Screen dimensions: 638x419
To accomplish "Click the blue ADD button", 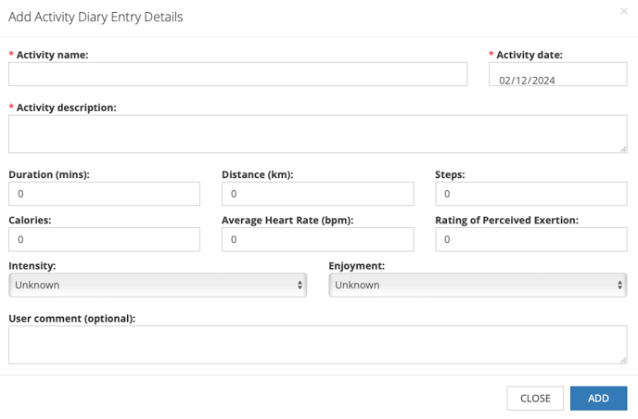I will pos(598,398).
